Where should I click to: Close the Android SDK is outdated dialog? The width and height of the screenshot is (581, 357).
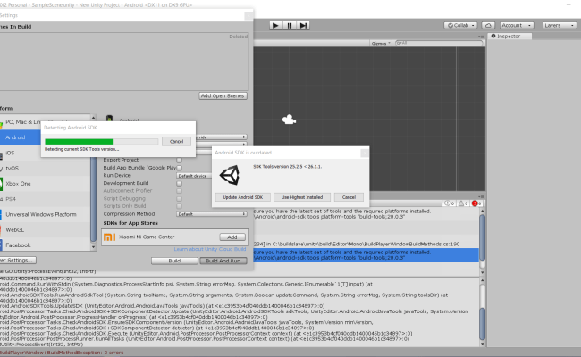point(364,153)
